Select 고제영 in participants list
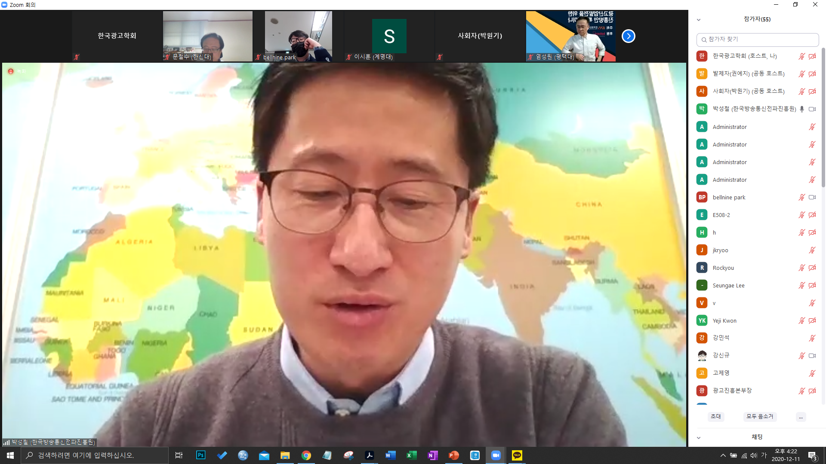826x464 pixels. coord(757,373)
